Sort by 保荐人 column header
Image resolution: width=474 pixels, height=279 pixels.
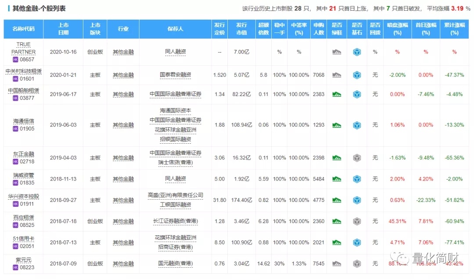[x=175, y=29]
